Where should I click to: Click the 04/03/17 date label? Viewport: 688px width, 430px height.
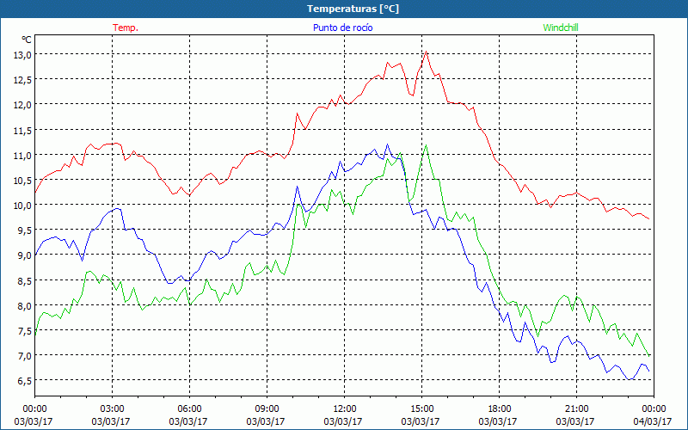pyautogui.click(x=653, y=421)
